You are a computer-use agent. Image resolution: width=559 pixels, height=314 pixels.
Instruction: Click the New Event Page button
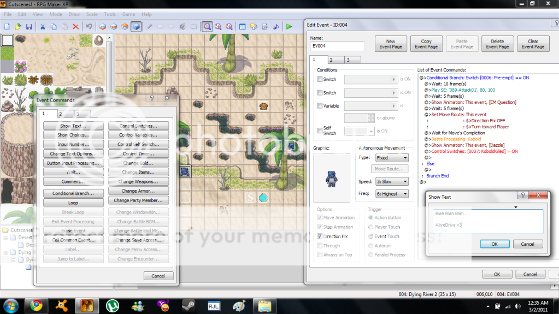coord(391,44)
